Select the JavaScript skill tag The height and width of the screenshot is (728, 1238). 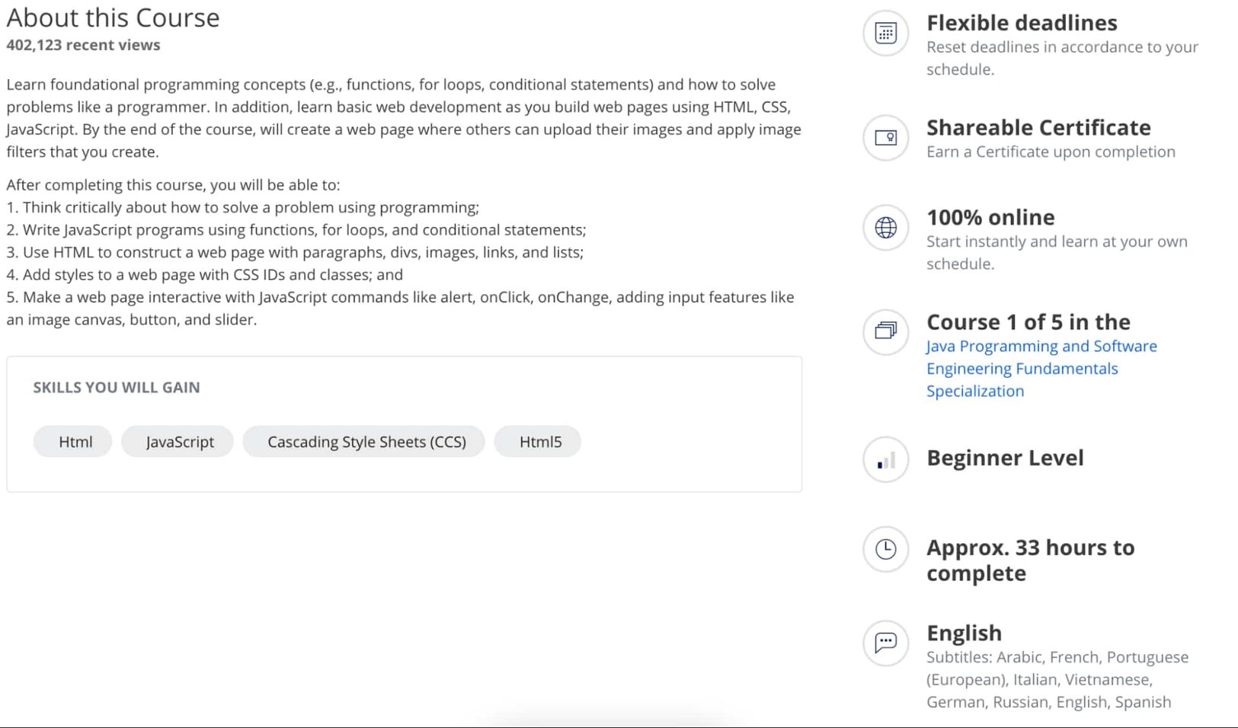177,442
